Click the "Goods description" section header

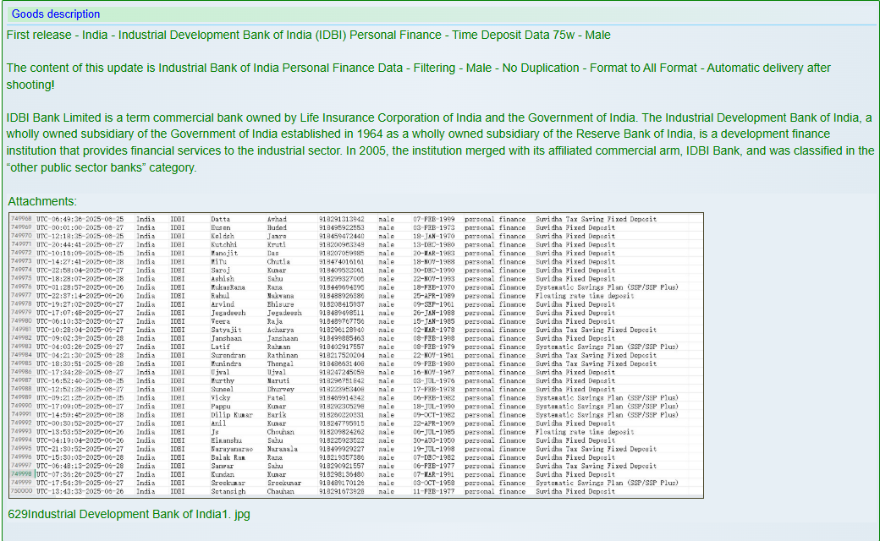[56, 14]
